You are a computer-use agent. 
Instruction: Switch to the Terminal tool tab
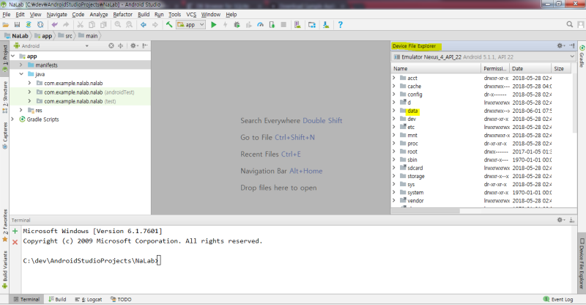pos(26,299)
